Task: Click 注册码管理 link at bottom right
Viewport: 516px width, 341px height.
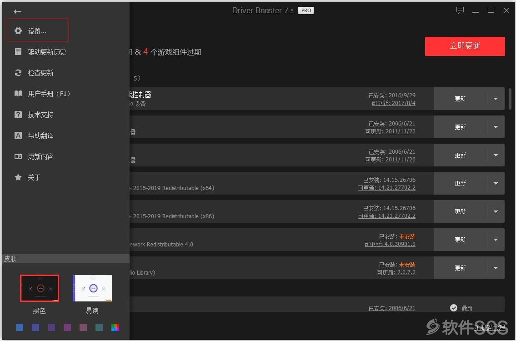Action: 489,327
